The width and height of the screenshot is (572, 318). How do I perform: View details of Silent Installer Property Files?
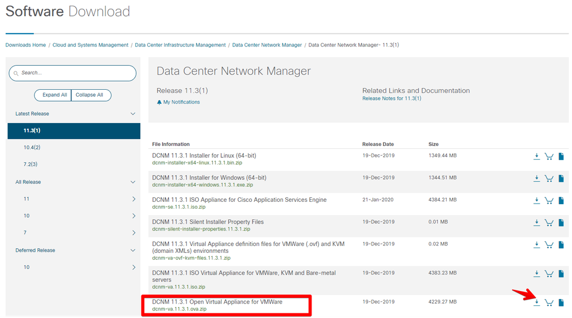tap(562, 222)
